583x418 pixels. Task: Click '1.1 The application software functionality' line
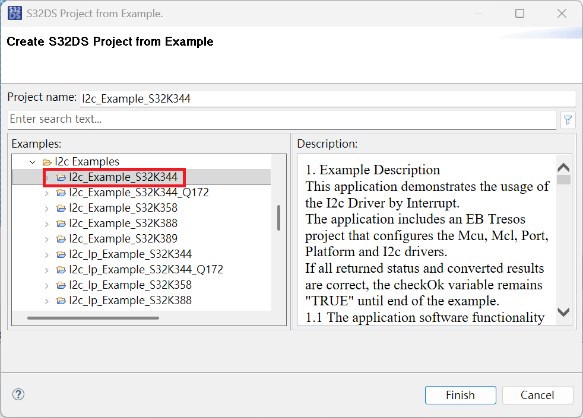425,318
